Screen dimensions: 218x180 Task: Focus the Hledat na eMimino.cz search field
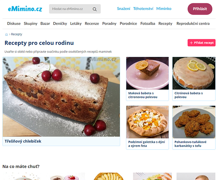(75, 9)
